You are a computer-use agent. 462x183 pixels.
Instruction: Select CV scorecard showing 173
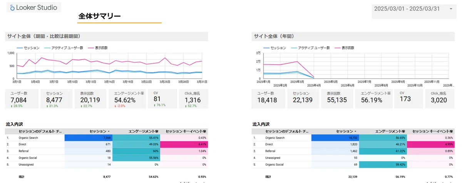click(409, 99)
